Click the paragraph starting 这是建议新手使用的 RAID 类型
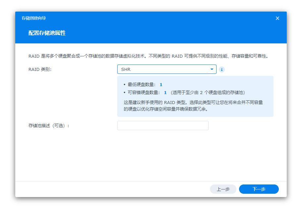299x206 pixels. pos(193,106)
